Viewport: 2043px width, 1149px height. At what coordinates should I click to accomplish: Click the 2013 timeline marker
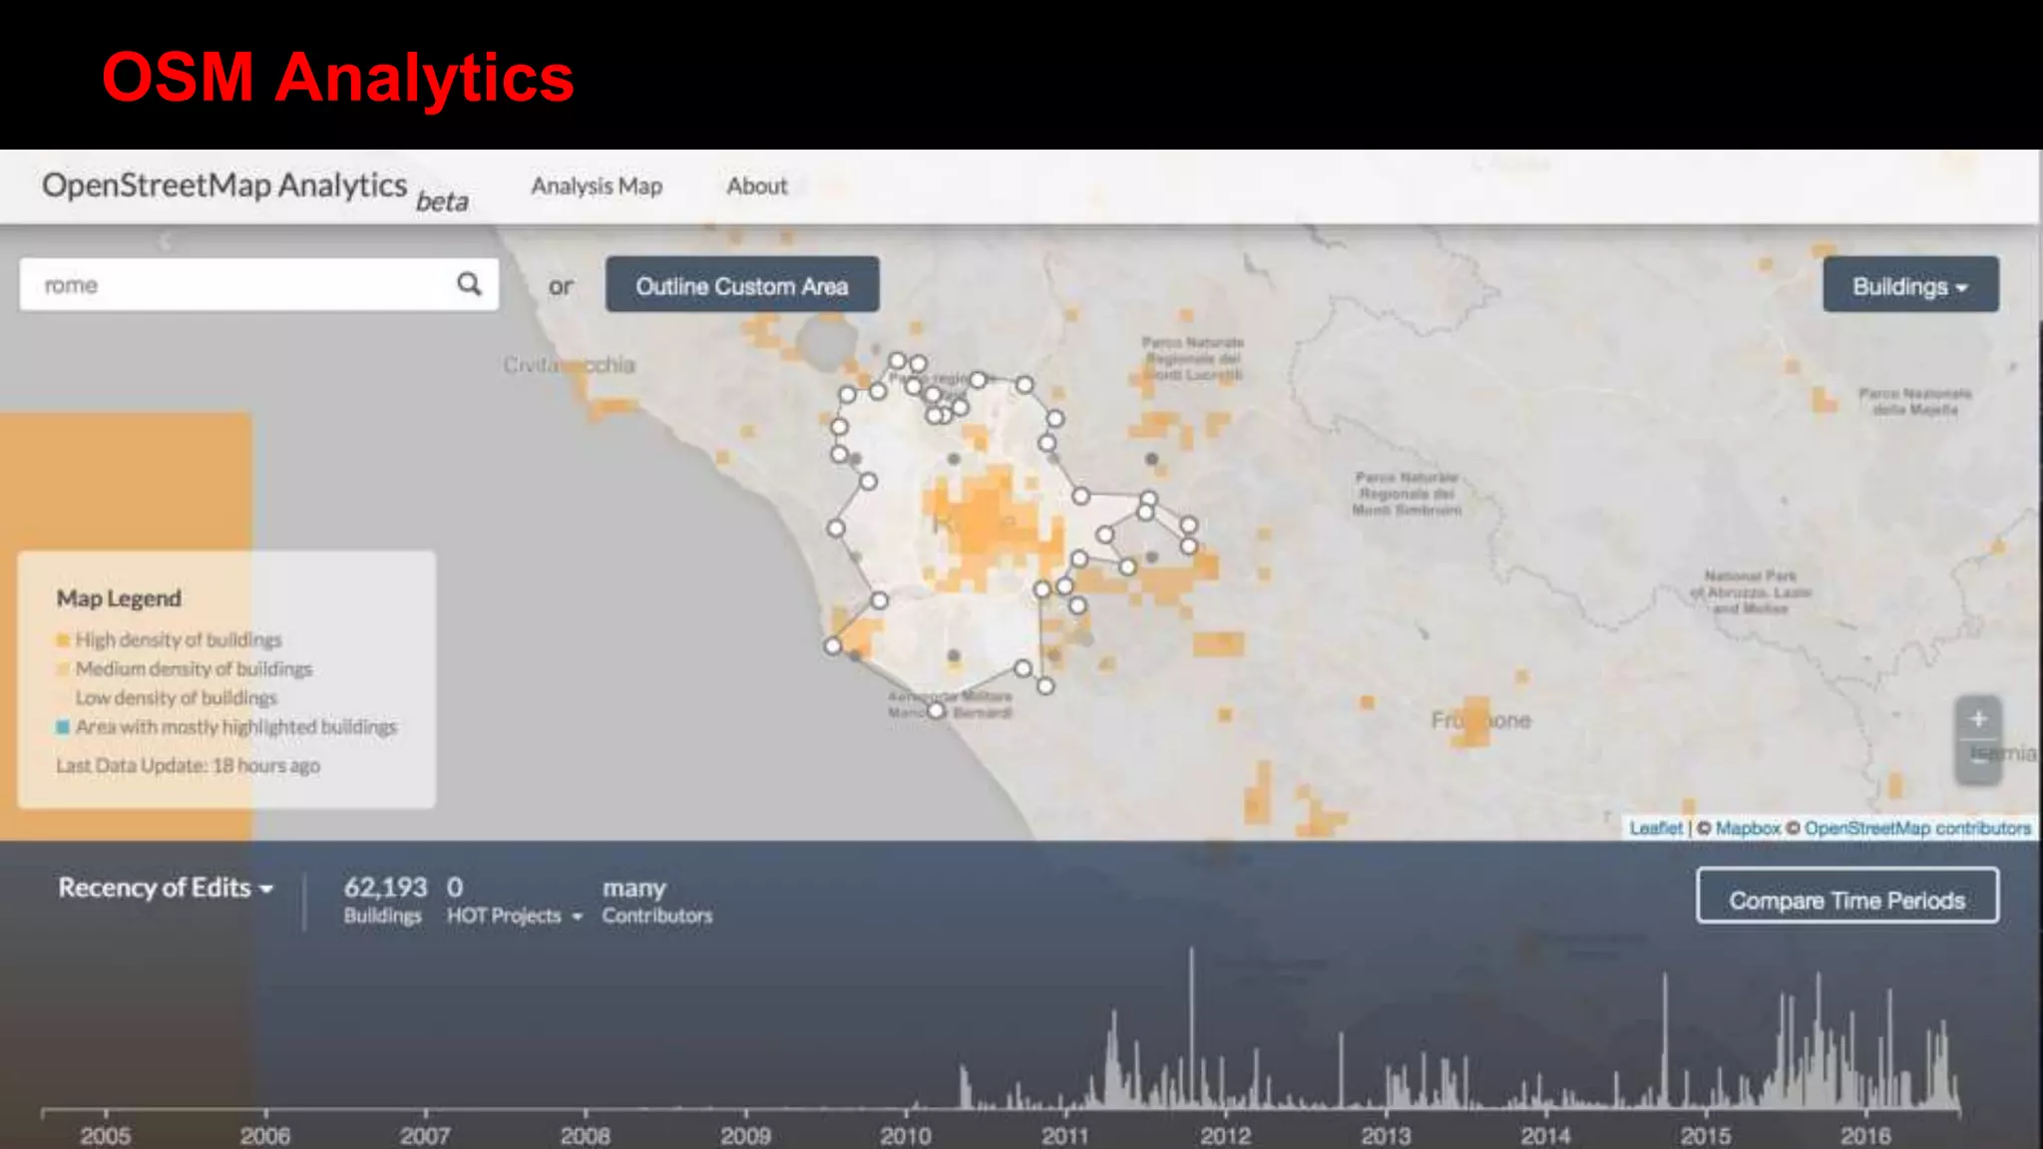(x=1386, y=1135)
